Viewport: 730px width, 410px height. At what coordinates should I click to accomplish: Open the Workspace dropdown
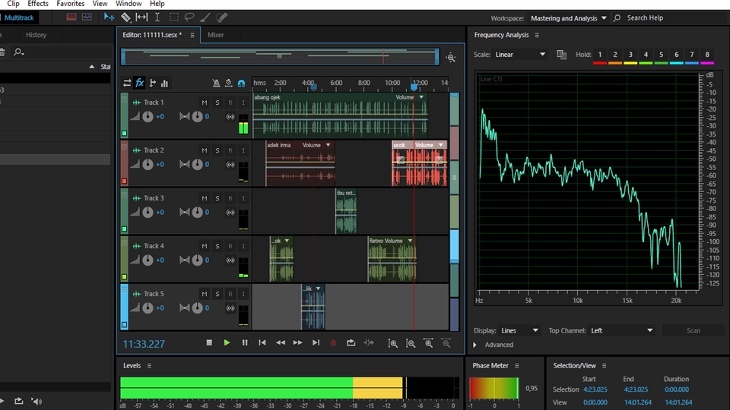tap(569, 18)
